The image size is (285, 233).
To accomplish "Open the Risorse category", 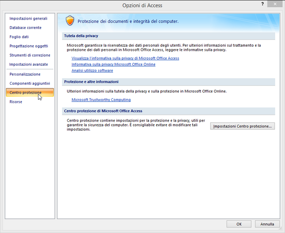I will click(16, 102).
